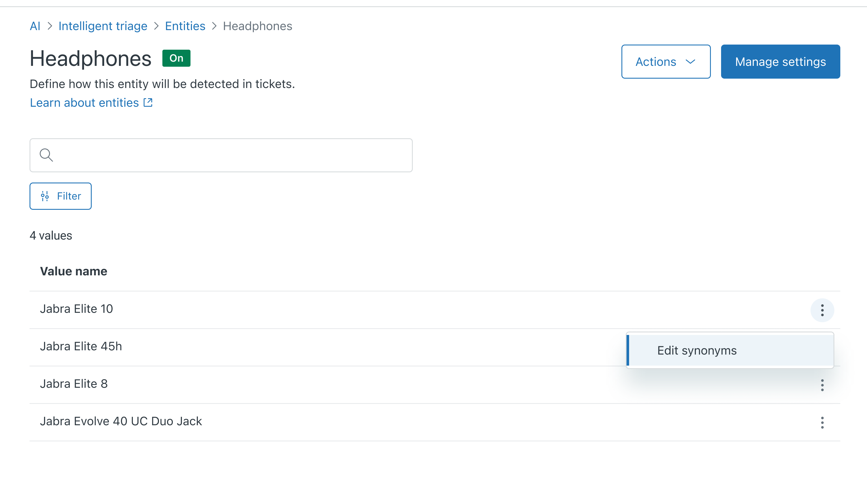Select the Jabra Elite 45h row
The image size is (867, 482).
tap(435, 347)
